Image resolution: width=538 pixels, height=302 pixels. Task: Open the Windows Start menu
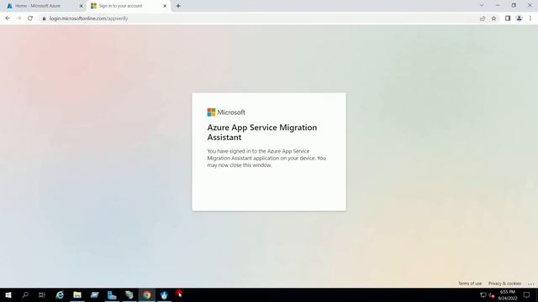coord(8,294)
